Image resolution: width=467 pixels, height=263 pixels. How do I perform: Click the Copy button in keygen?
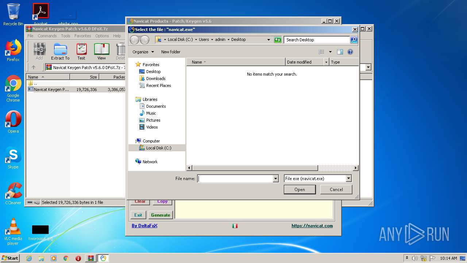[162, 202]
